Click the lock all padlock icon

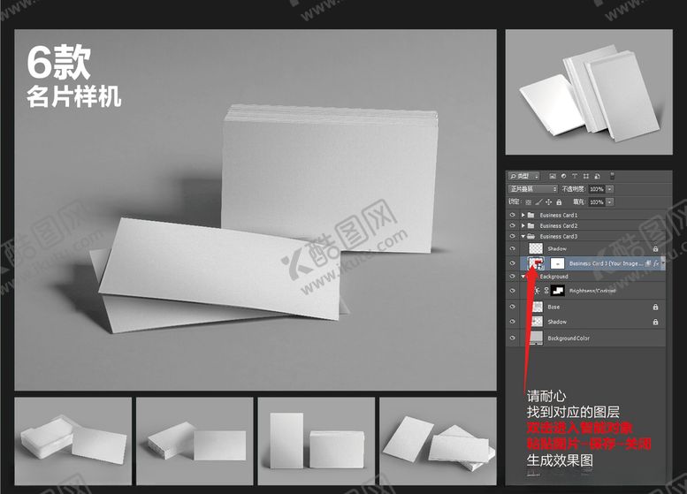(x=558, y=202)
